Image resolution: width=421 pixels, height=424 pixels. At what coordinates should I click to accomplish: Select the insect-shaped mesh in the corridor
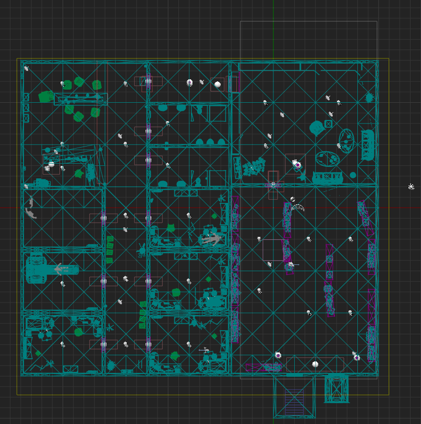click(x=141, y=250)
